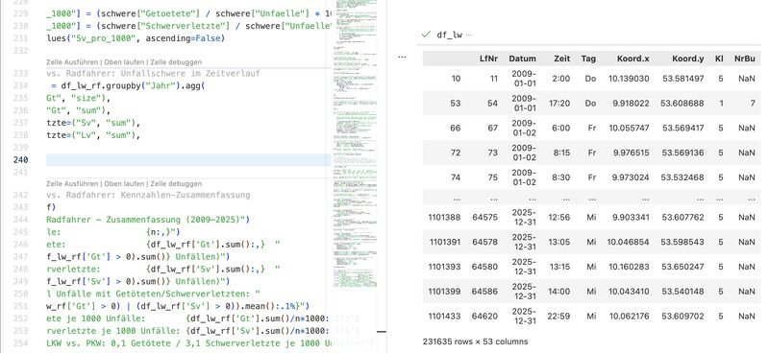Select the LfNr column header
This screenshot has width=769, height=353.
pos(489,59)
